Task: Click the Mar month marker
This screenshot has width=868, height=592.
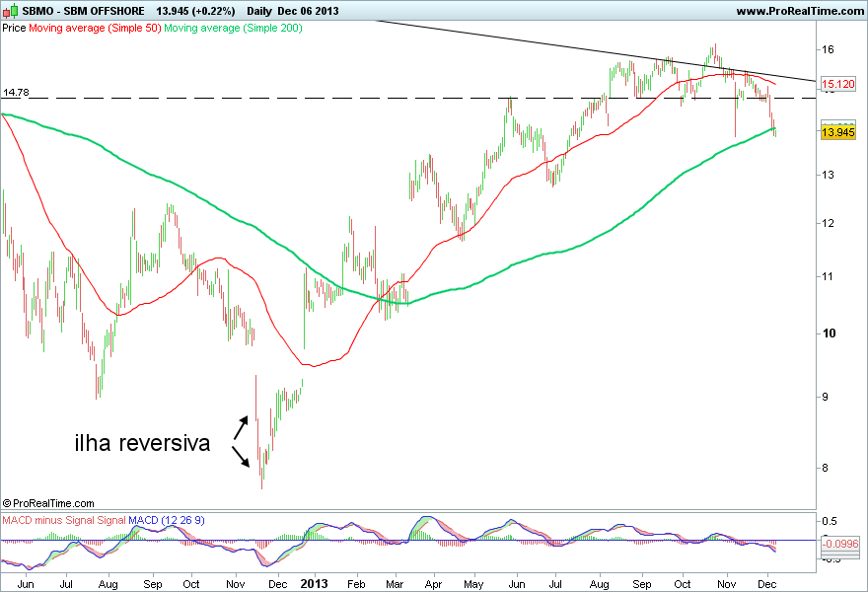Action: [x=395, y=584]
